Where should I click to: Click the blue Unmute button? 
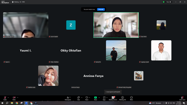coord(101,9)
